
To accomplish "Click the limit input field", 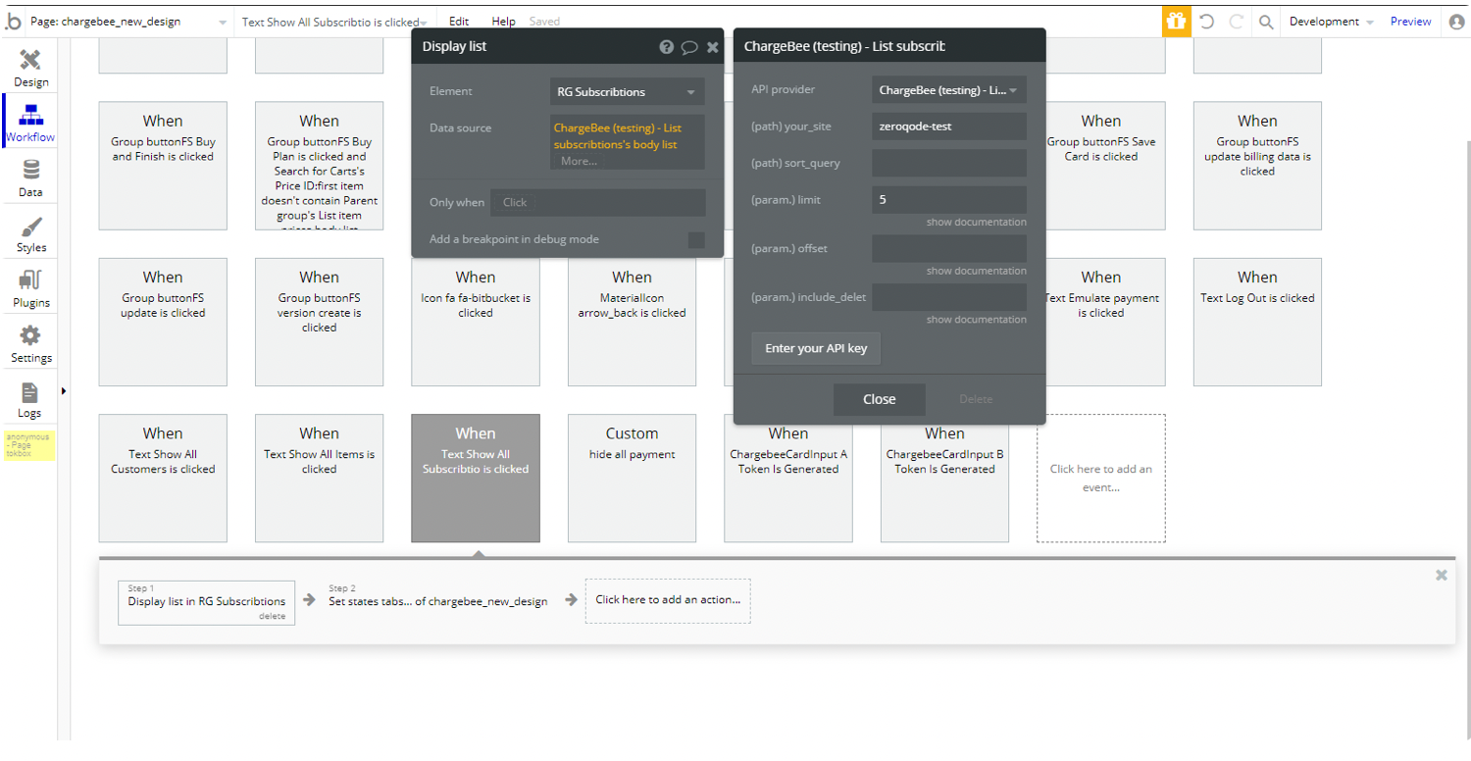I will (x=949, y=199).
